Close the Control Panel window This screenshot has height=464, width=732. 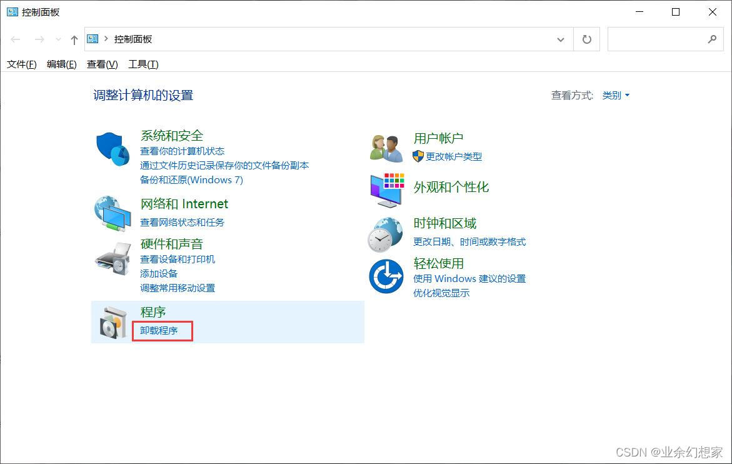pyautogui.click(x=713, y=12)
